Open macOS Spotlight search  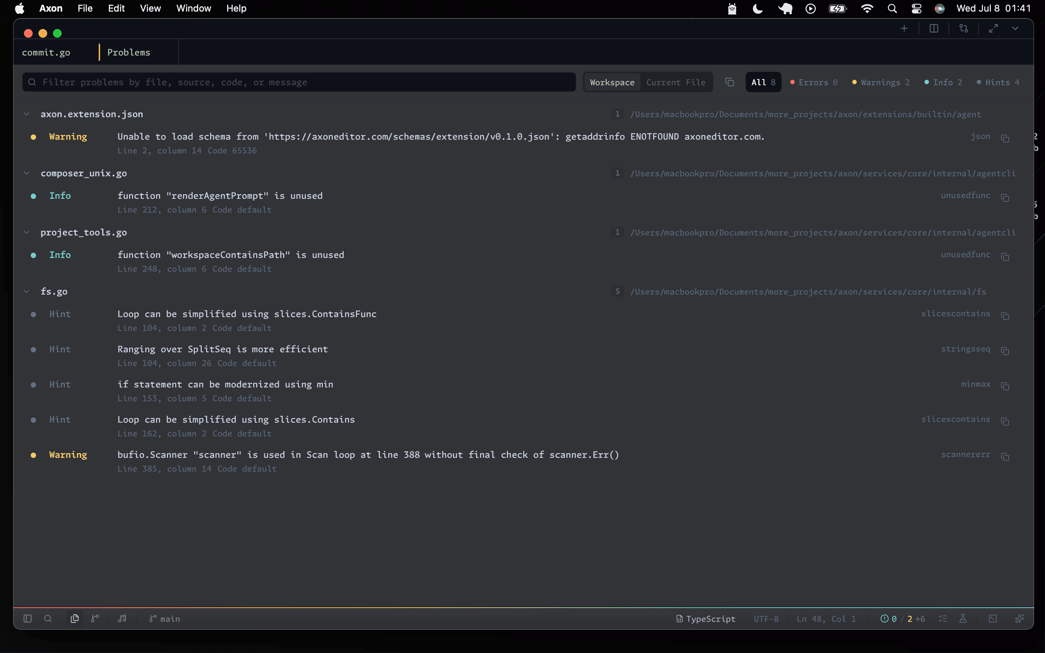pyautogui.click(x=892, y=9)
